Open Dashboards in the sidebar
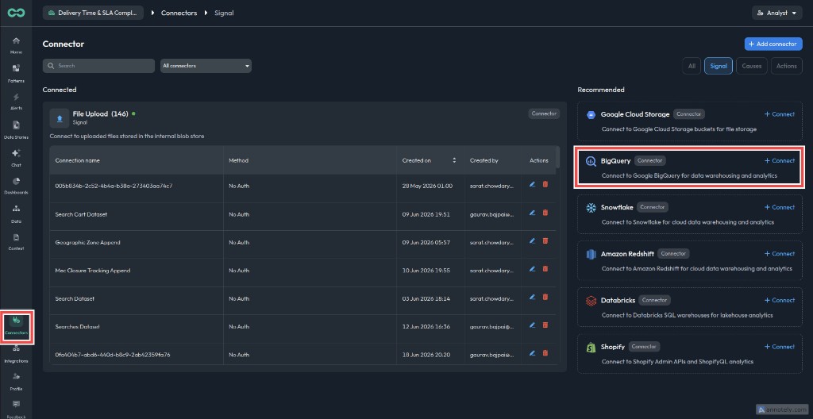Image resolution: width=813 pixels, height=419 pixels. coord(16,186)
